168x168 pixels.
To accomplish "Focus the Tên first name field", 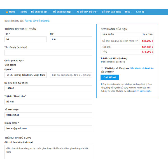I will (x=25, y=39).
